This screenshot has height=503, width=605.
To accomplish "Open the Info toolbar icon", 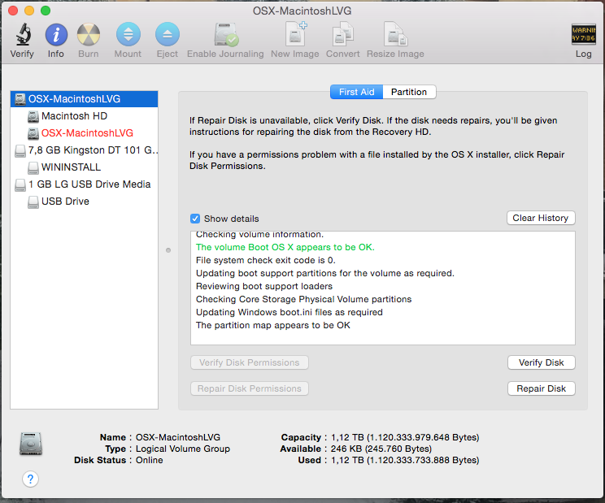I will 56,34.
